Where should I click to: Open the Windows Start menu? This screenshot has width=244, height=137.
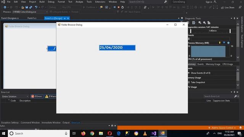(x=3, y=134)
